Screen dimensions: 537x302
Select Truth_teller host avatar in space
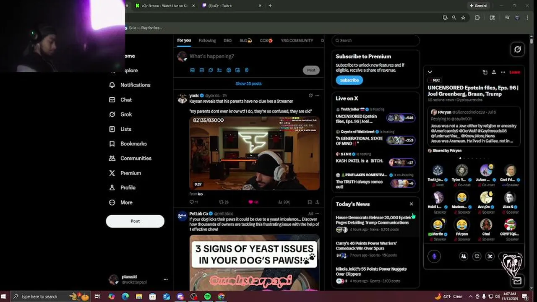[x=438, y=170]
